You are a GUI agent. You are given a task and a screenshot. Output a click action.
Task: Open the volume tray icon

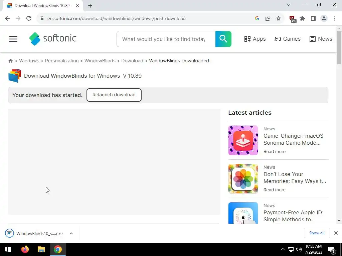click(299, 249)
